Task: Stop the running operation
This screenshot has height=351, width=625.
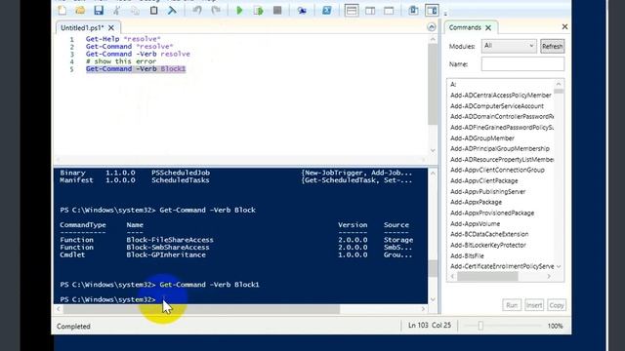Action: click(x=277, y=10)
